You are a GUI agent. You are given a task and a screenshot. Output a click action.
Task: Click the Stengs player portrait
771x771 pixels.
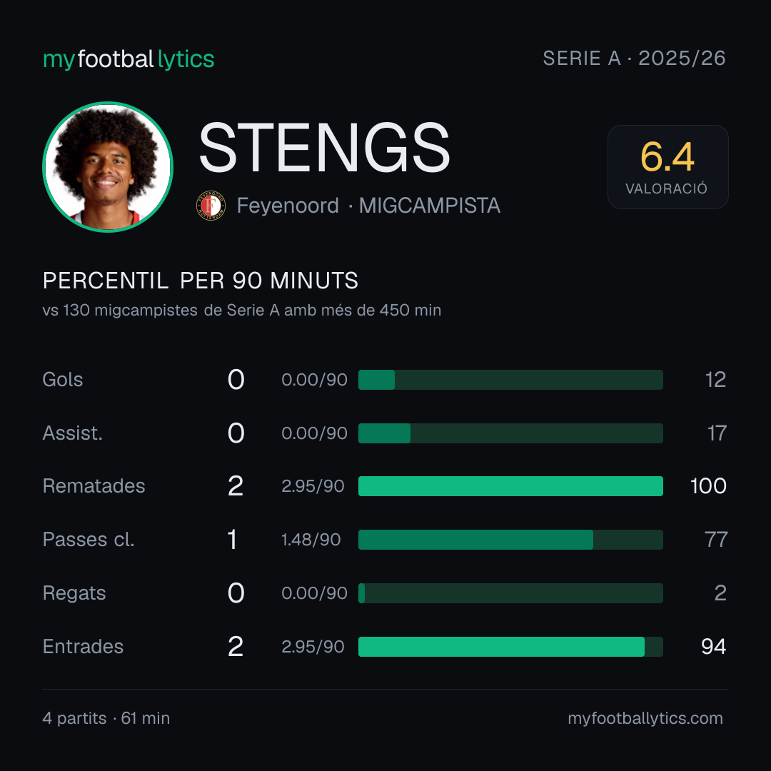[108, 167]
